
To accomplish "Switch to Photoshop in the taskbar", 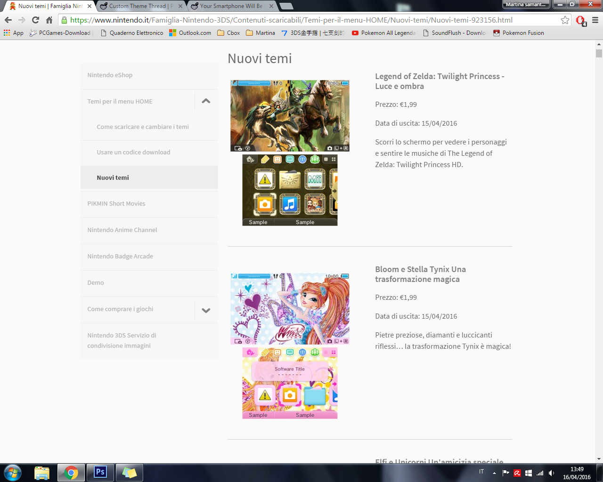I will tap(100, 473).
